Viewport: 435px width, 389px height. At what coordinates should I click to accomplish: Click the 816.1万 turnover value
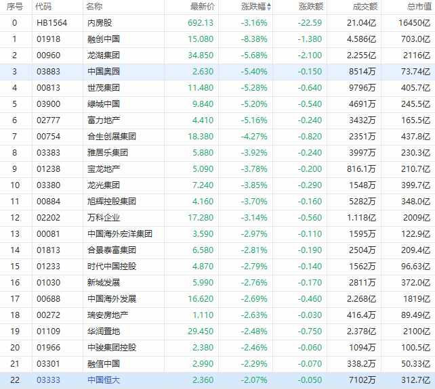coord(361,169)
